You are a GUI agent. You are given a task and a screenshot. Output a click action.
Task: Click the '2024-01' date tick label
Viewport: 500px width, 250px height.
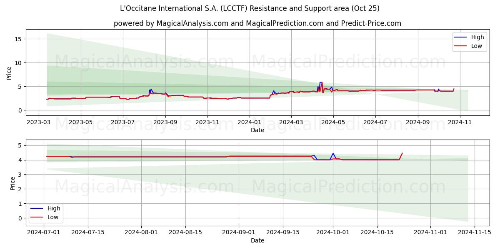pyautogui.click(x=249, y=122)
